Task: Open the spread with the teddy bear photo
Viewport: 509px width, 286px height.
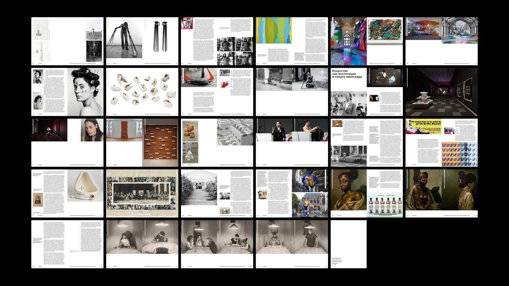Action: point(217,143)
